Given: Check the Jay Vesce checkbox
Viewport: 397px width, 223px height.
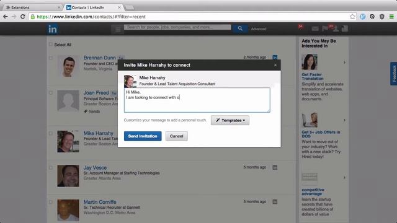Looking at the screenshot, I should [51, 168].
